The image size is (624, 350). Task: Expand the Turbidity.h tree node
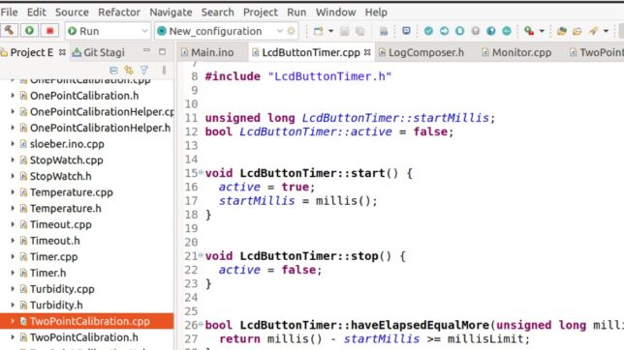pos(13,306)
